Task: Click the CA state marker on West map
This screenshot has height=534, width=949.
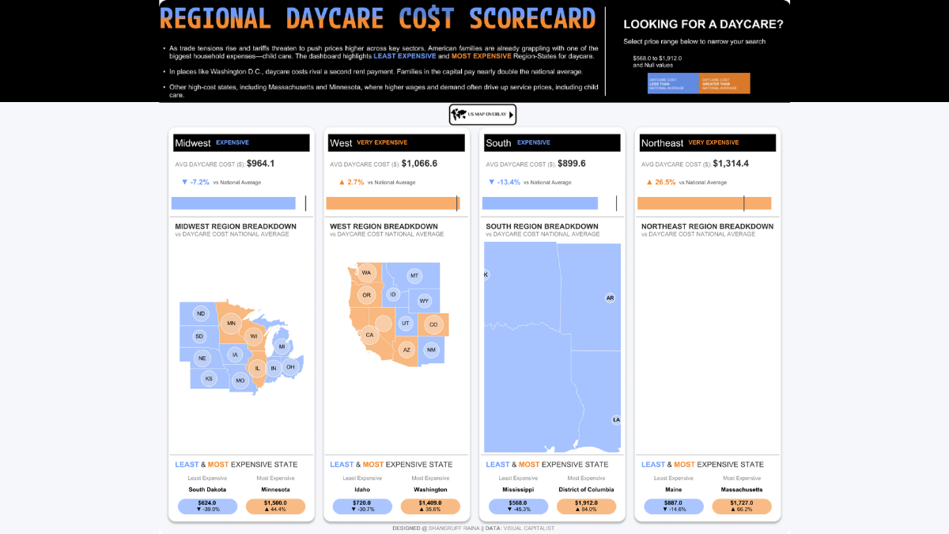Action: pos(369,335)
